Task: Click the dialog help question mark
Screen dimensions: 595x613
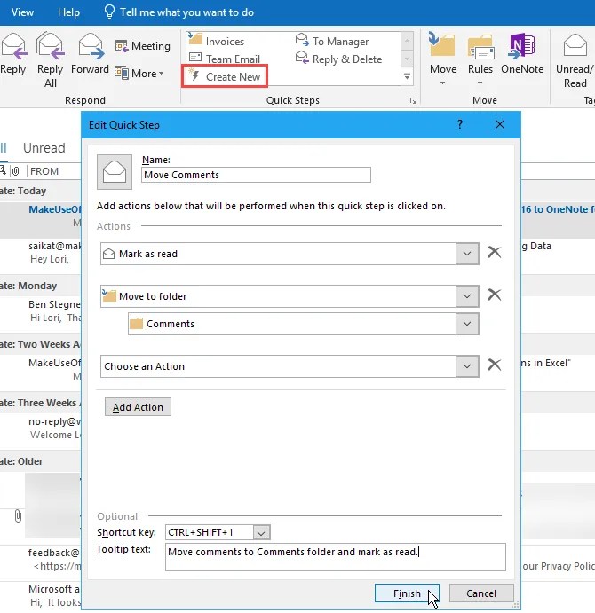Action: pyautogui.click(x=460, y=124)
